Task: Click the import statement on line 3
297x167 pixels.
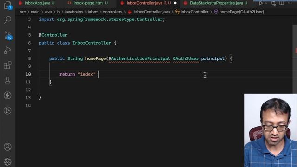Action: 102,19
